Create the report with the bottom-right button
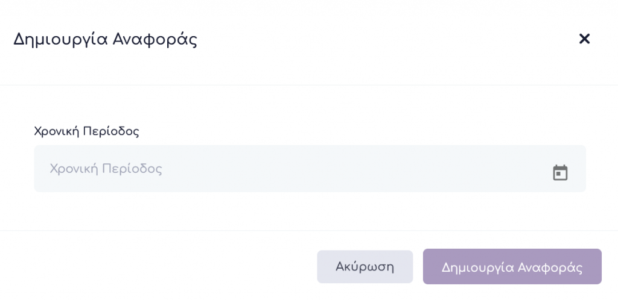Viewport: 618px width, 300px height. tap(512, 267)
